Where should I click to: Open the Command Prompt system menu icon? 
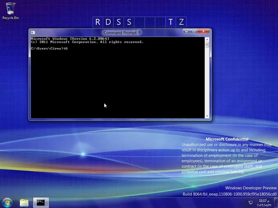[x=33, y=32]
